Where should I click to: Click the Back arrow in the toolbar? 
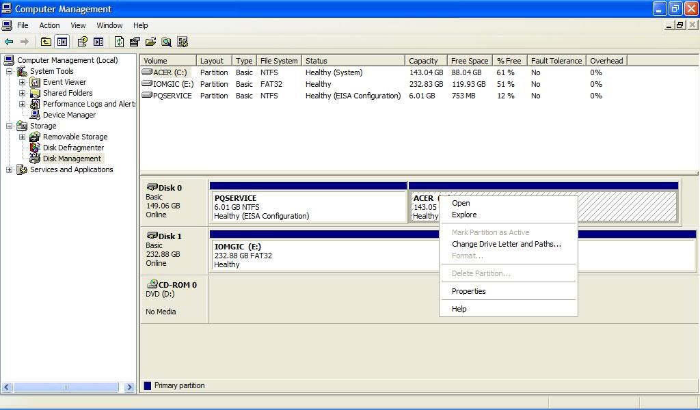pos(9,42)
